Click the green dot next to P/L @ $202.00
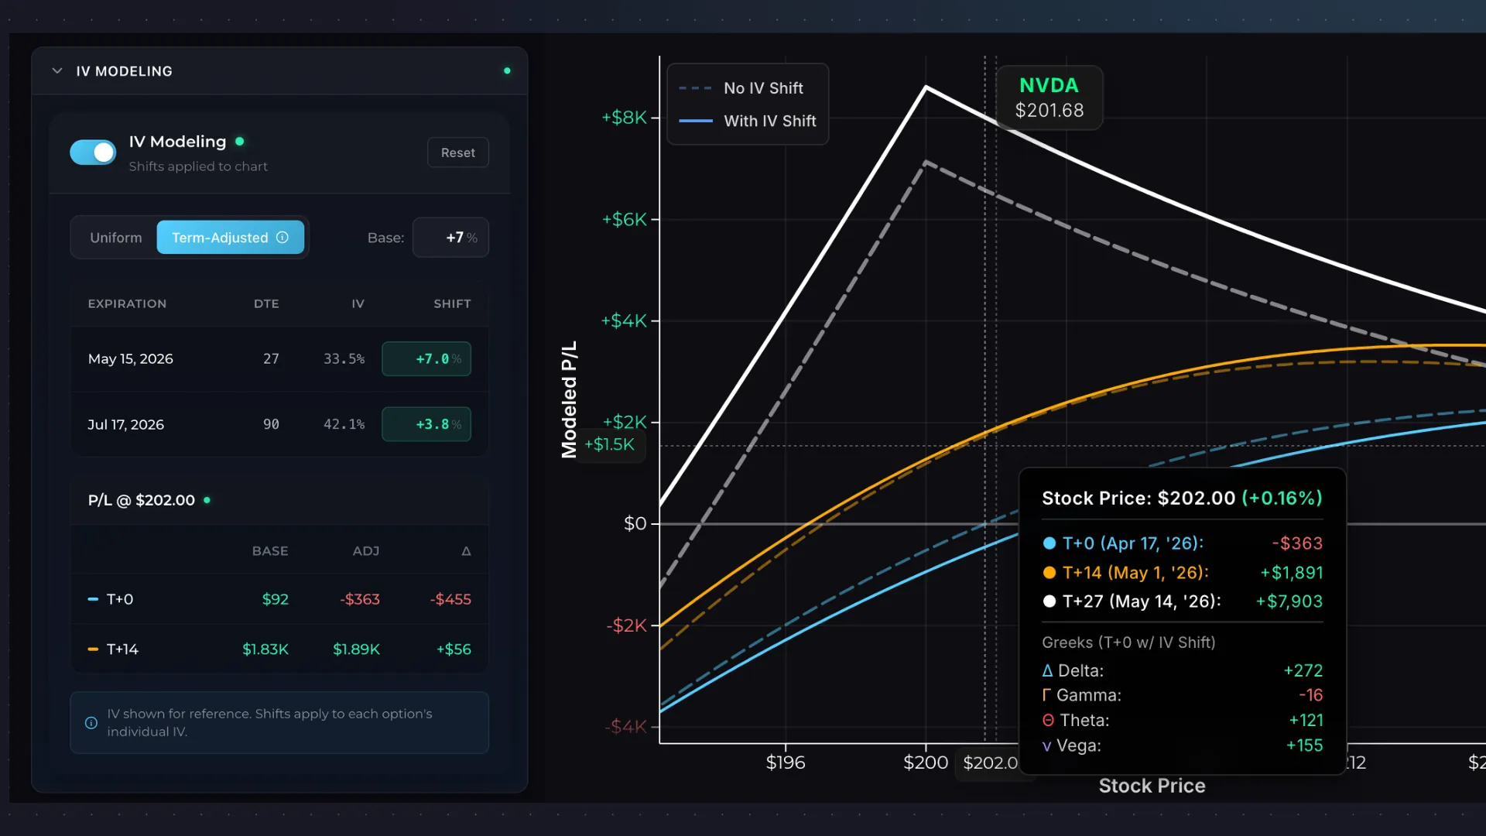1486x836 pixels. tap(207, 500)
